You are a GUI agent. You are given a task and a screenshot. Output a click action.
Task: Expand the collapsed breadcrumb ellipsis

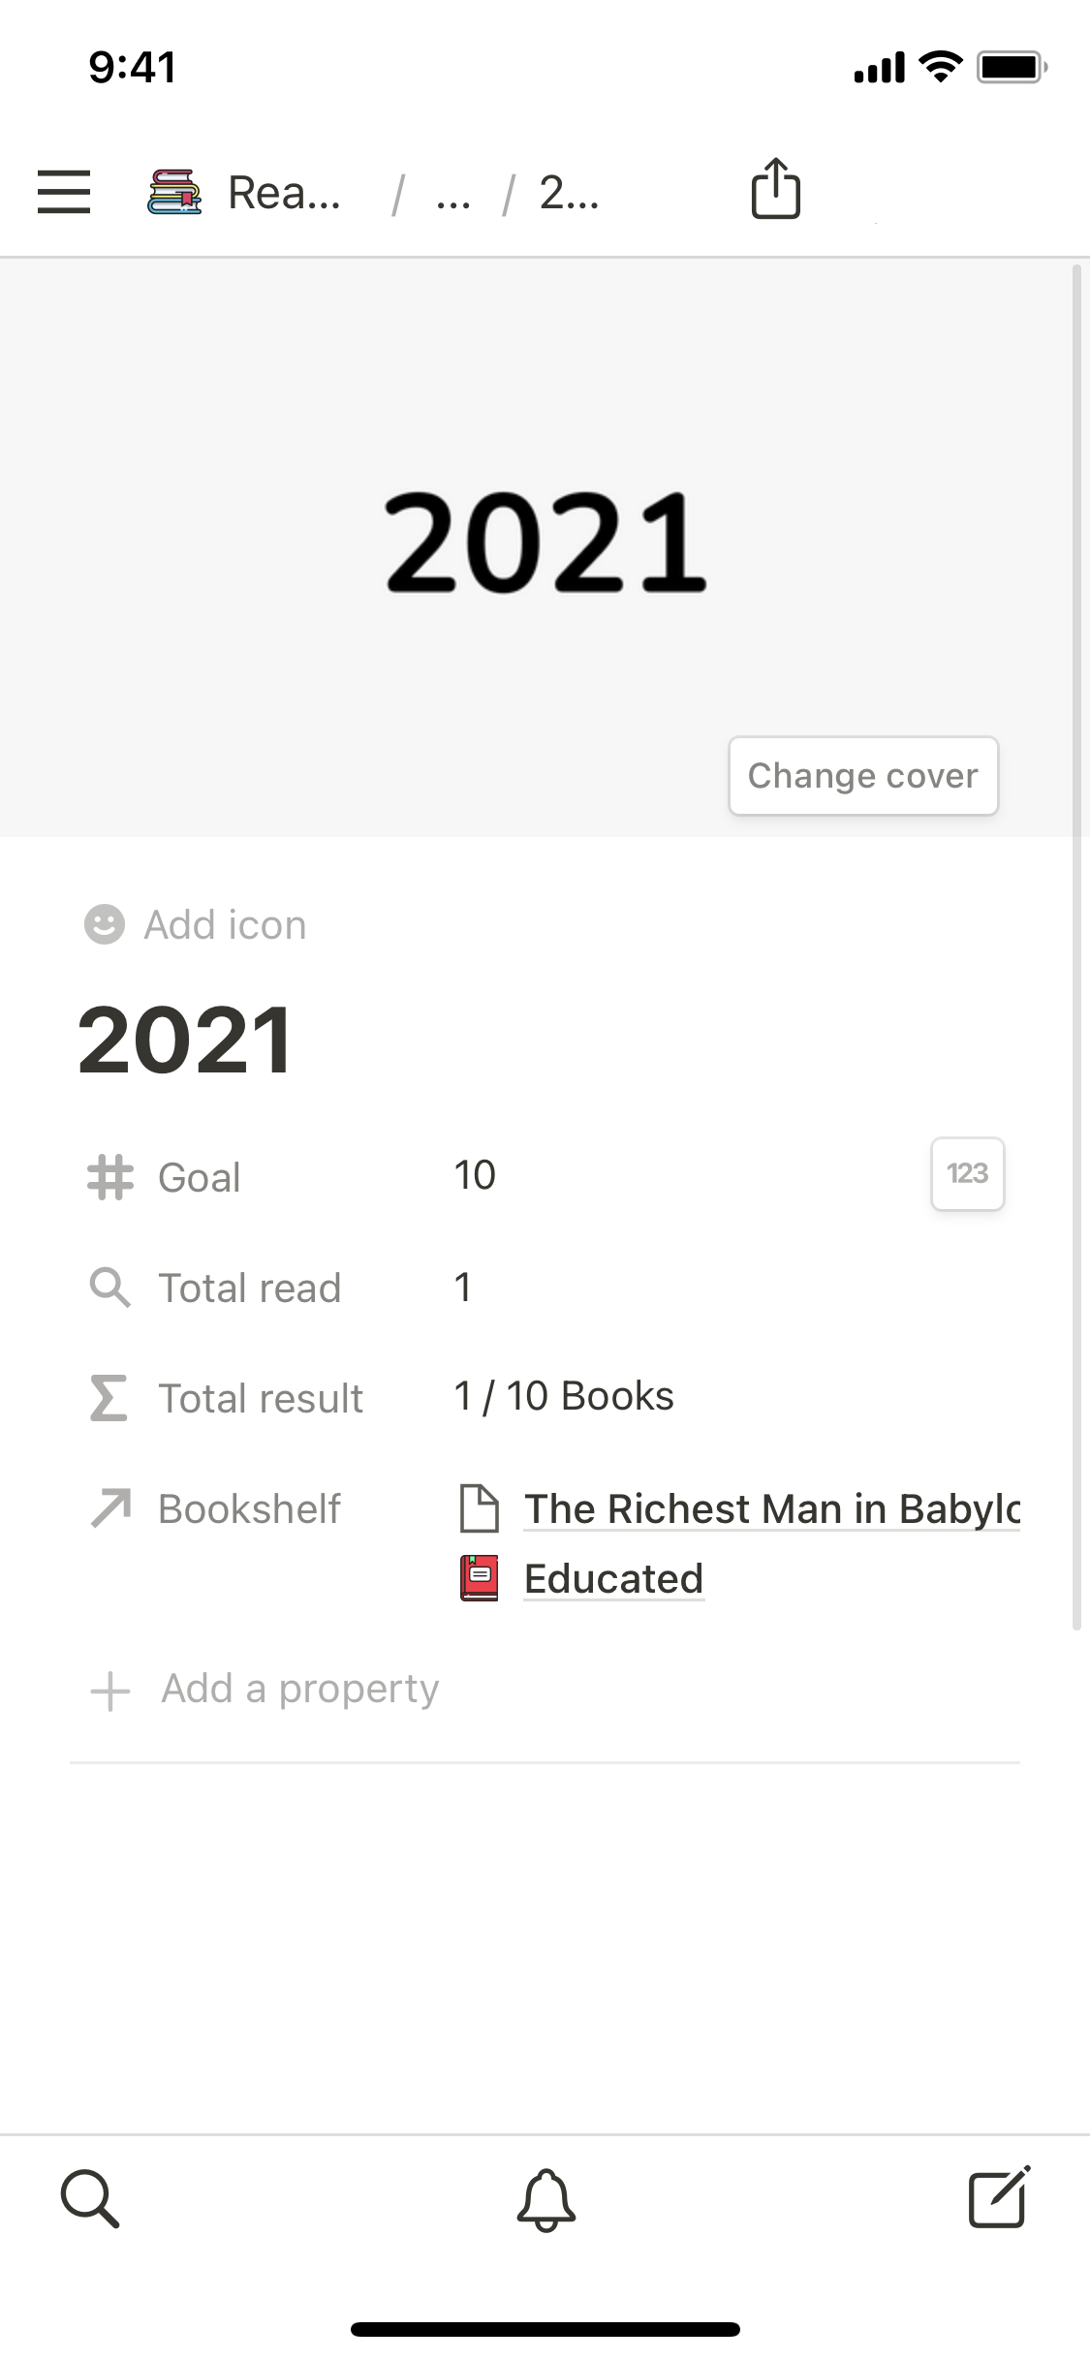click(x=452, y=195)
